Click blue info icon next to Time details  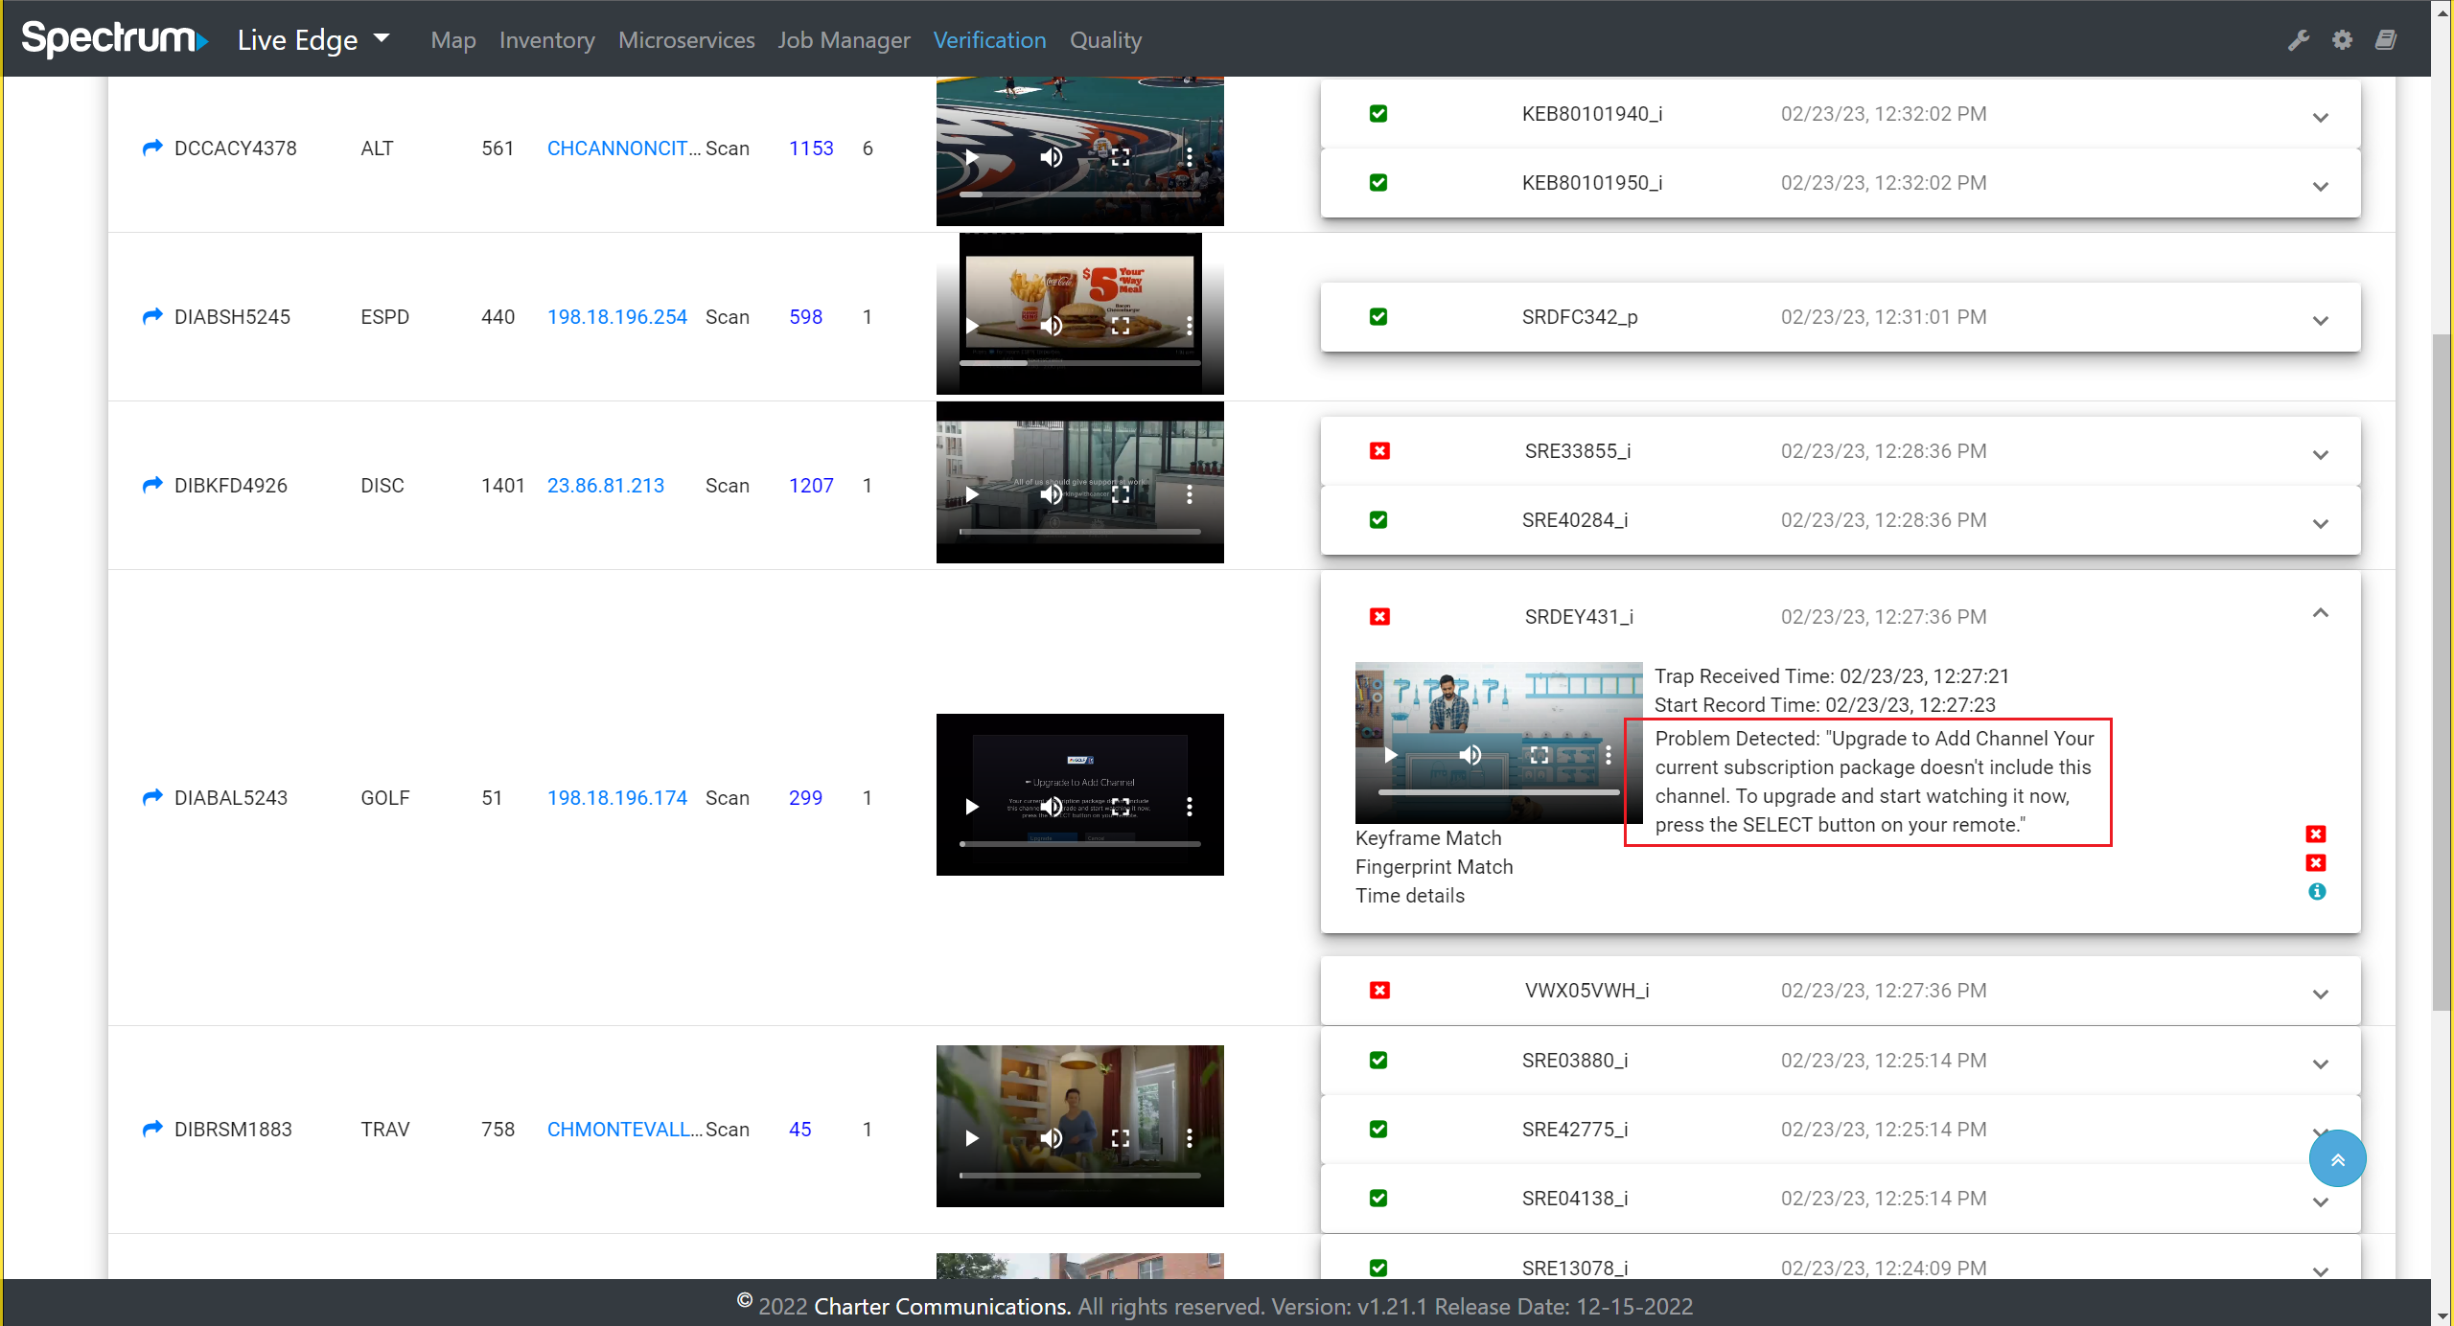click(x=2317, y=892)
